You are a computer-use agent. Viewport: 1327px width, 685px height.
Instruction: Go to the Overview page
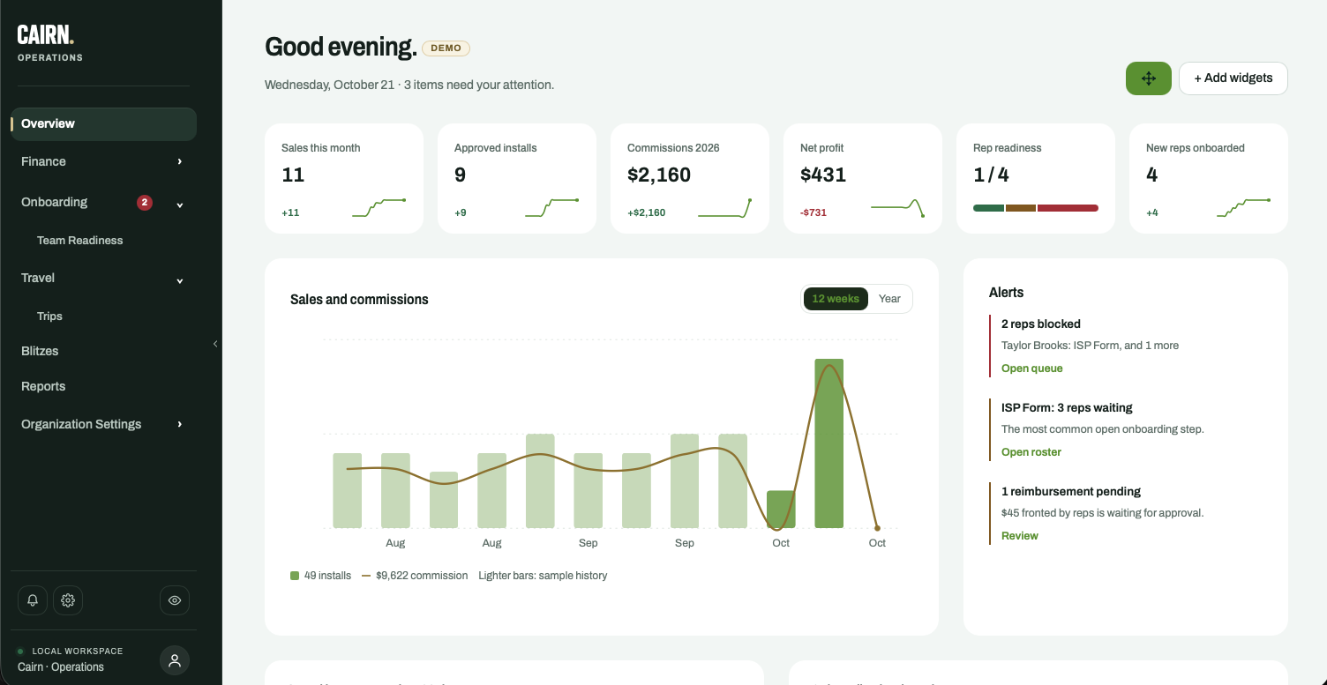(103, 124)
